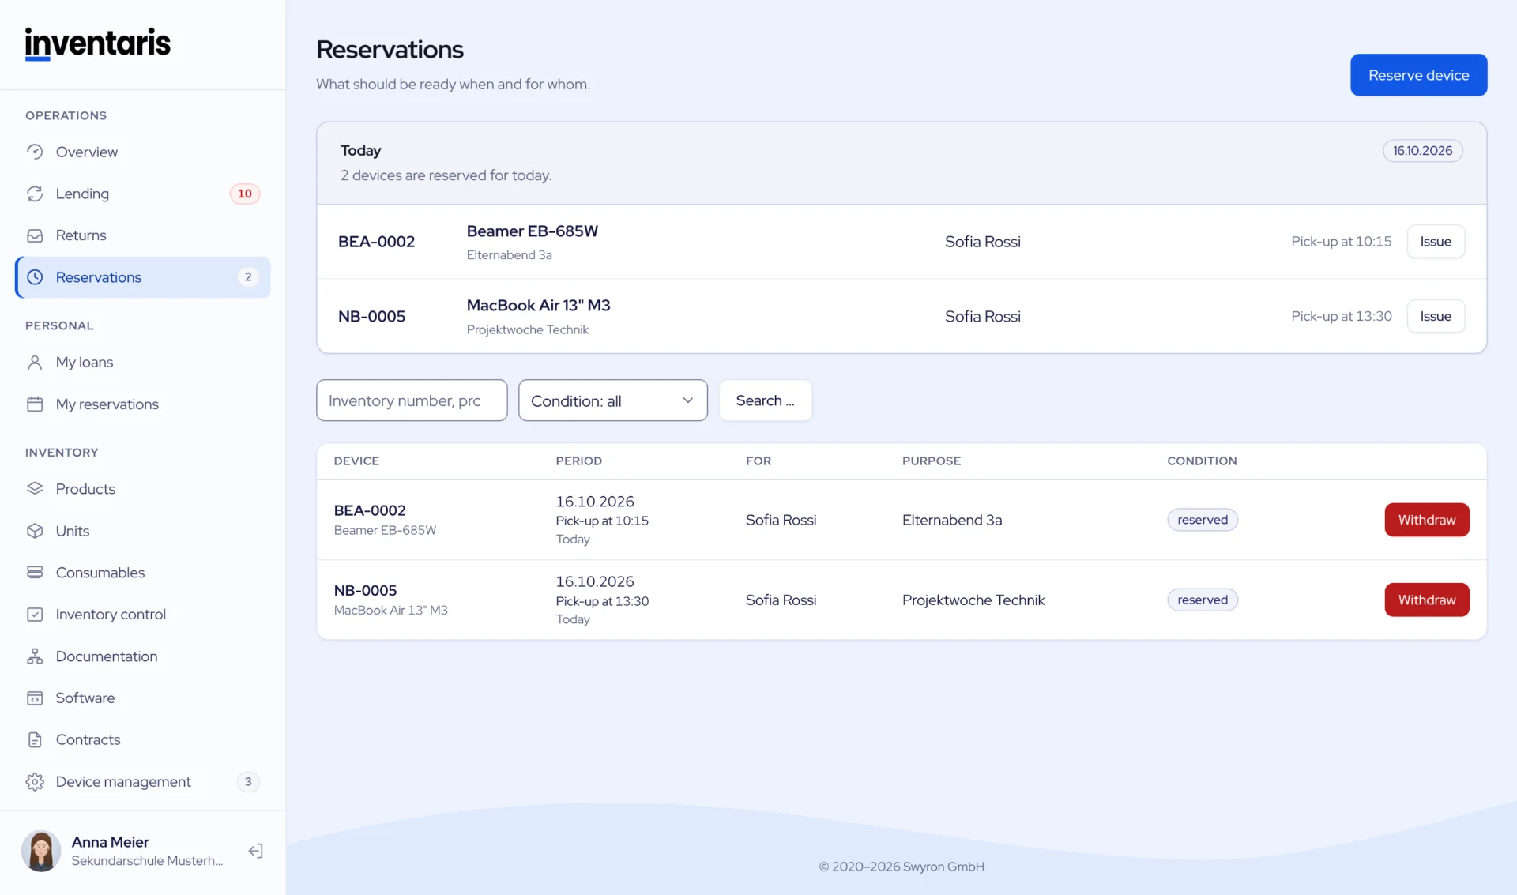
Task: Expand the Condition: all dropdown
Action: (x=612, y=400)
